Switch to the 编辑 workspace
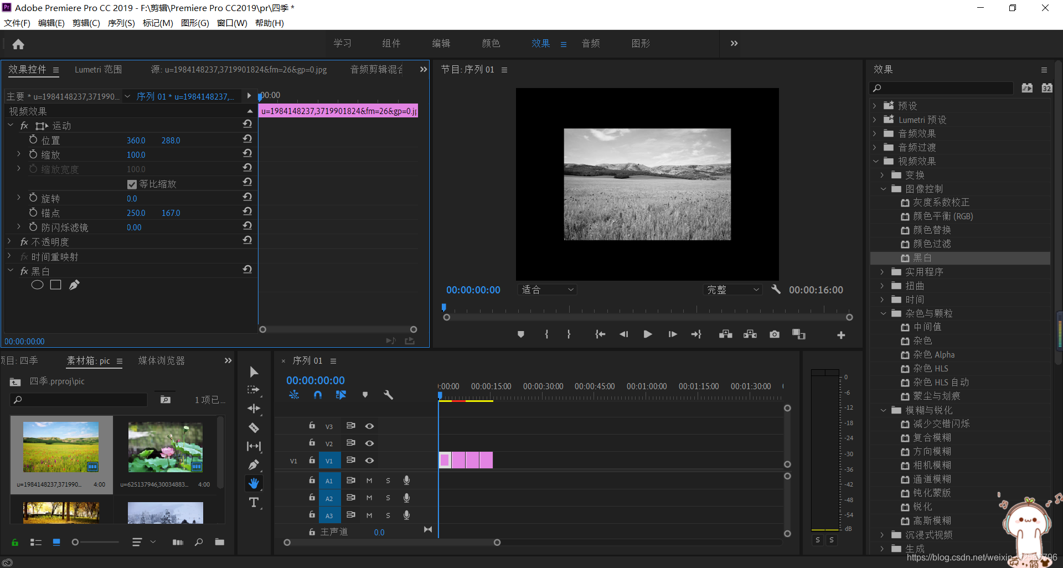 [x=441, y=43]
